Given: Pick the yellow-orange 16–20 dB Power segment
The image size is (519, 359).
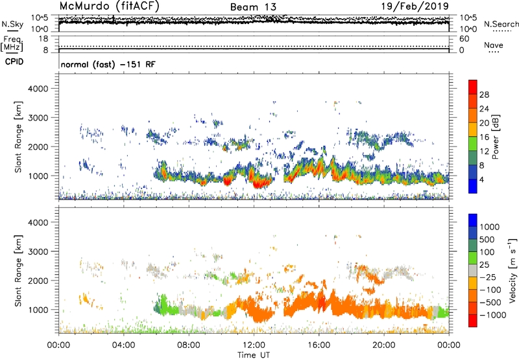Looking at the screenshot, I should (473, 129).
